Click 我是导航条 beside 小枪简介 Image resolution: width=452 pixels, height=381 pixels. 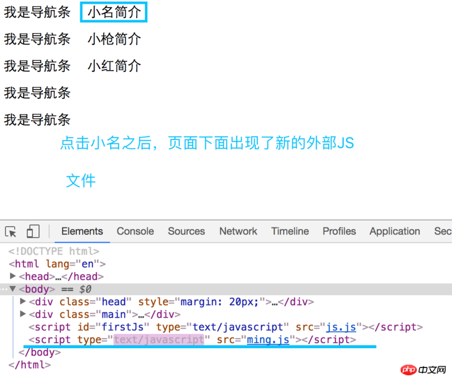click(37, 39)
